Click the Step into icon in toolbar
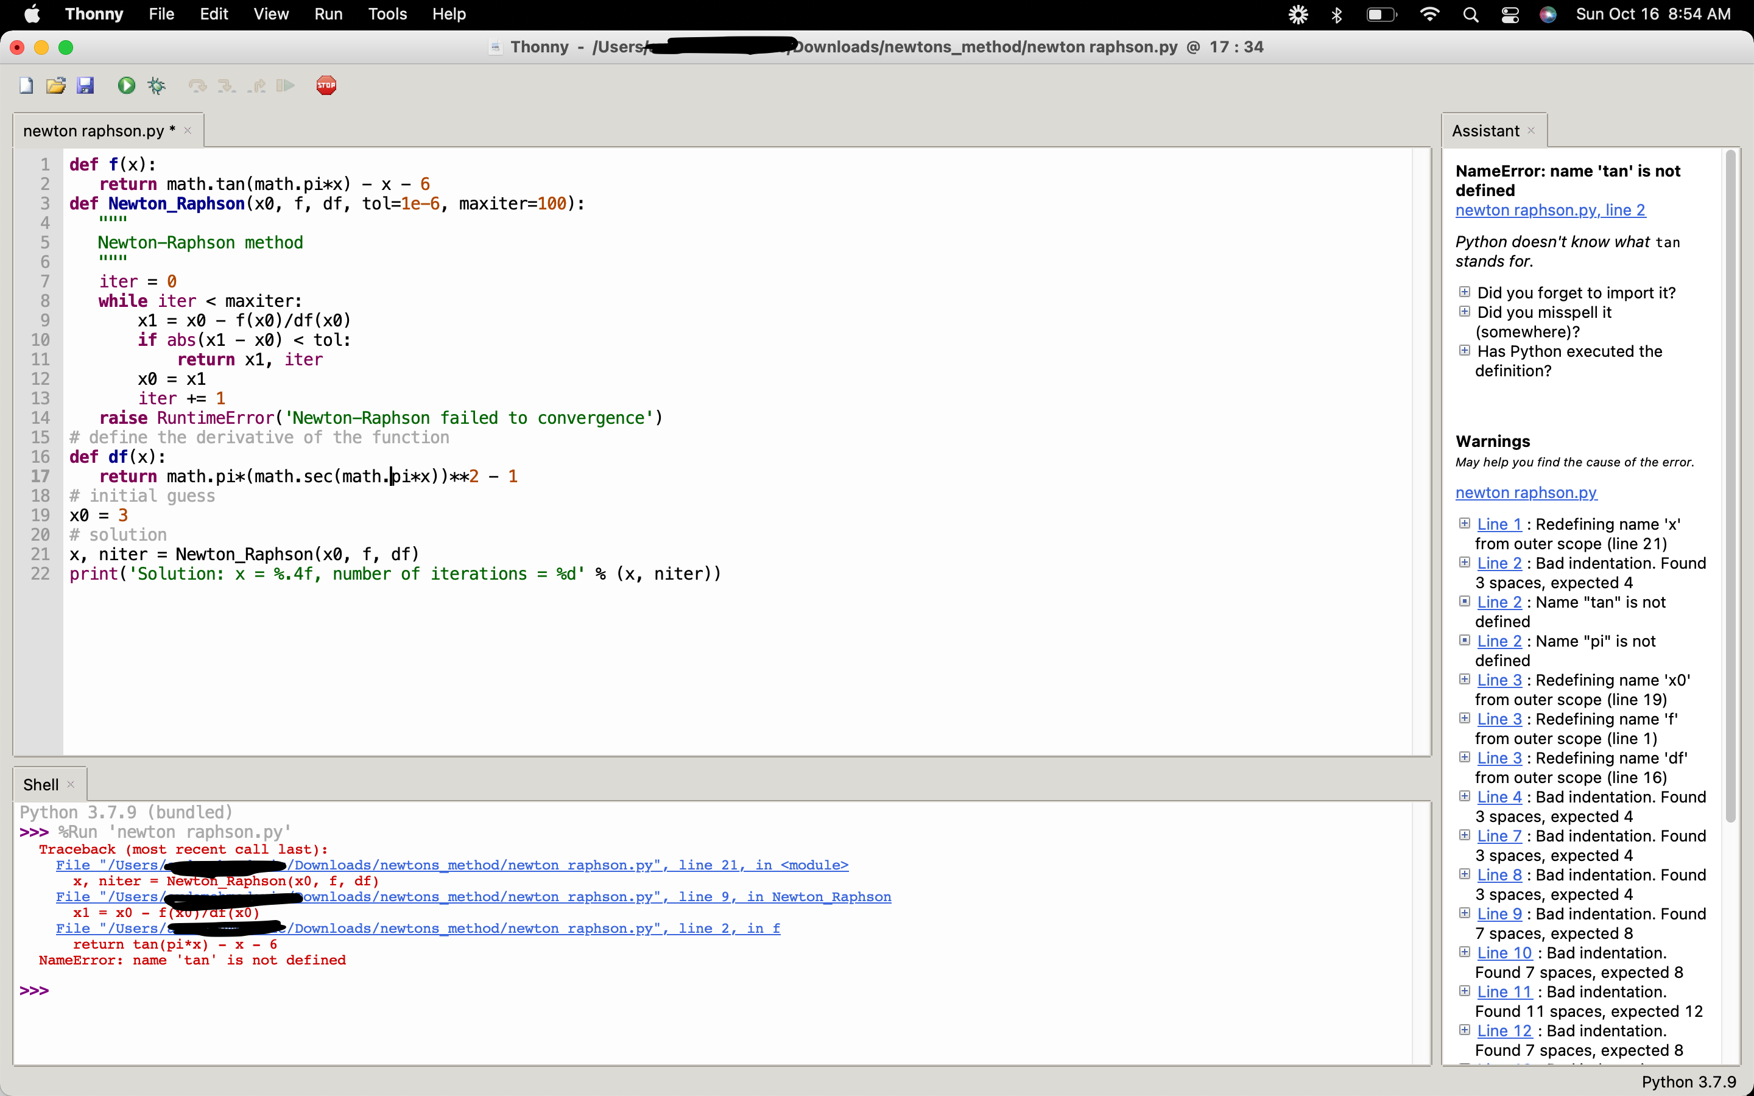This screenshot has height=1096, width=1754. (226, 85)
